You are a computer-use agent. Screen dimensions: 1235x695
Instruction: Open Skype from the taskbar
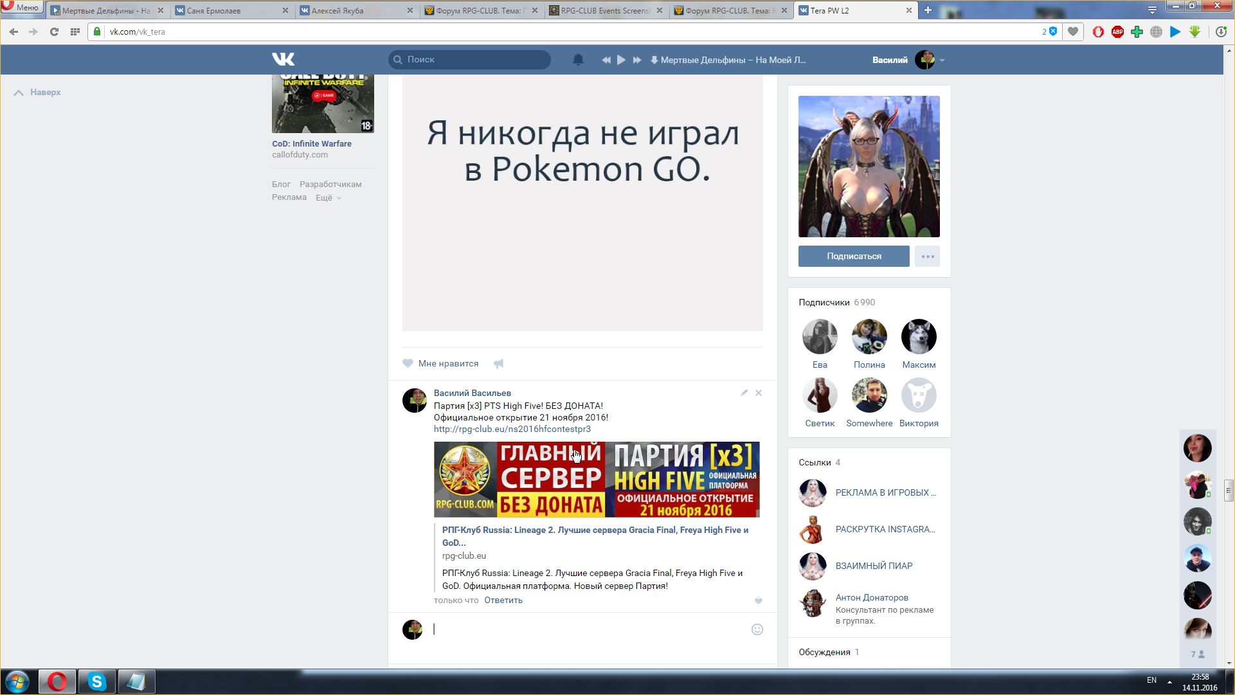click(97, 681)
